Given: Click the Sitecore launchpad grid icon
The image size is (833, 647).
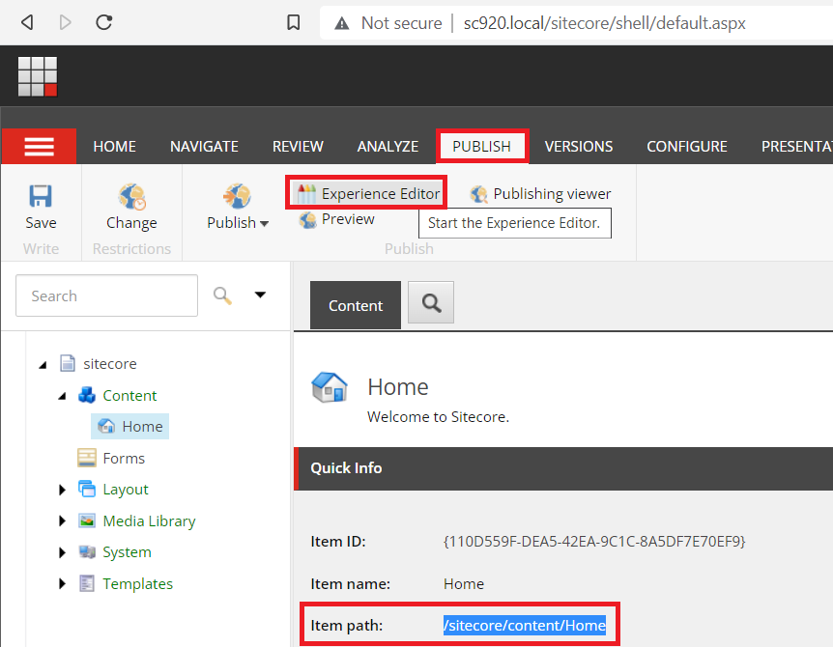Looking at the screenshot, I should 38,76.
